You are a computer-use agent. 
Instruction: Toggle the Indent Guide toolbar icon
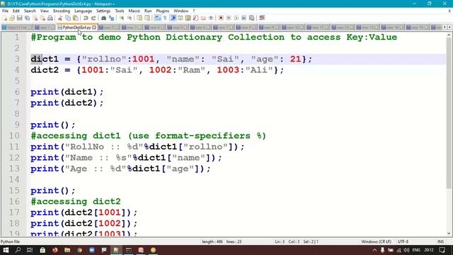point(173,18)
